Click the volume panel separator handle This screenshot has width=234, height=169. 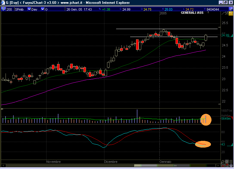click(x=2, y=109)
